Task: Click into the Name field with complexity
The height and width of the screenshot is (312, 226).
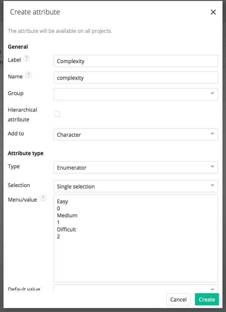Action: tap(136, 78)
